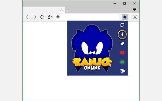Reload the current page
Image resolution: width=162 pixels, height=101 pixels.
(42, 17)
